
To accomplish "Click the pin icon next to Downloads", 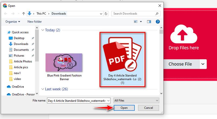I will [x=33, y=44].
